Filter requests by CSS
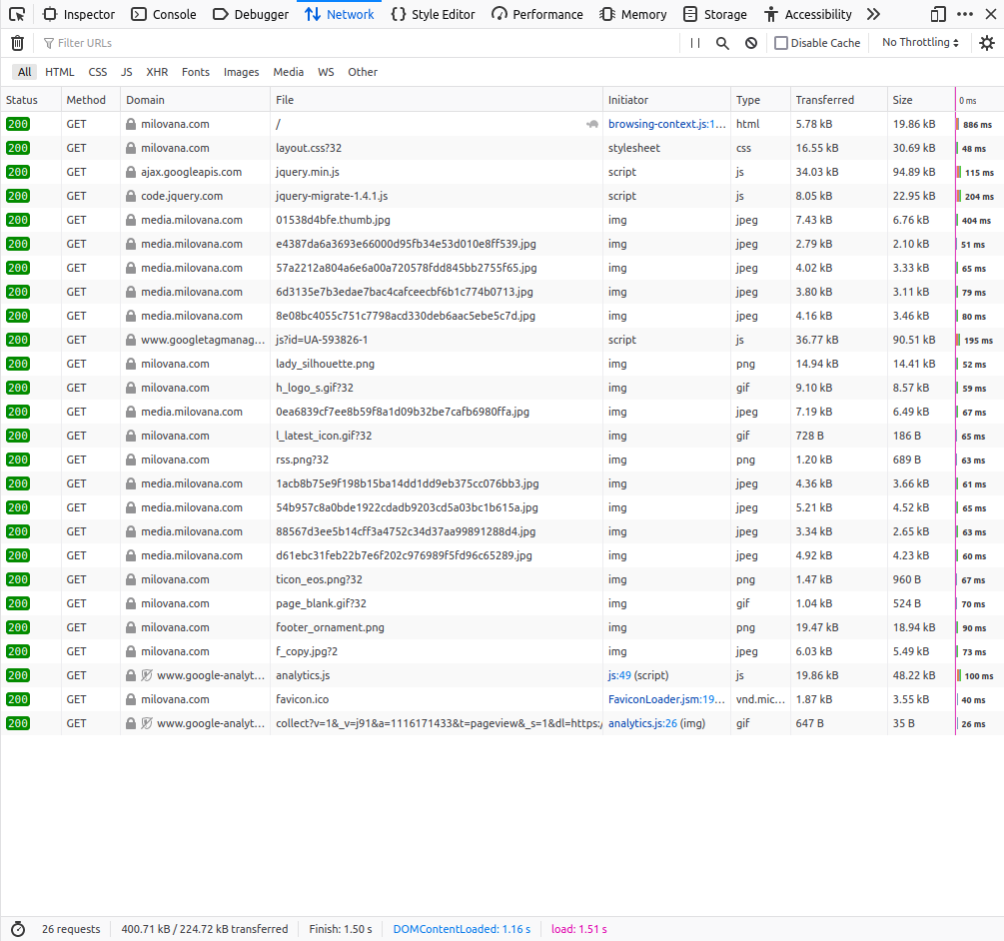 (x=97, y=72)
